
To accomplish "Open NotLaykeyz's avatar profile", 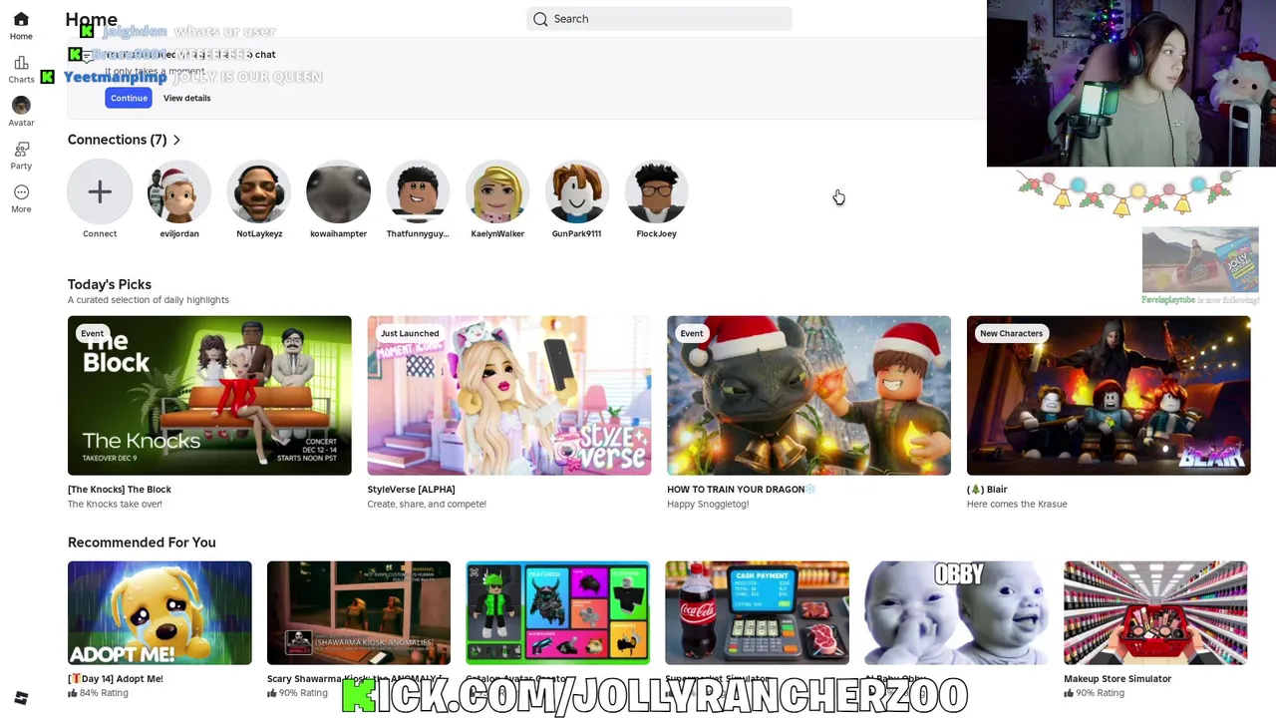I will (x=259, y=191).
